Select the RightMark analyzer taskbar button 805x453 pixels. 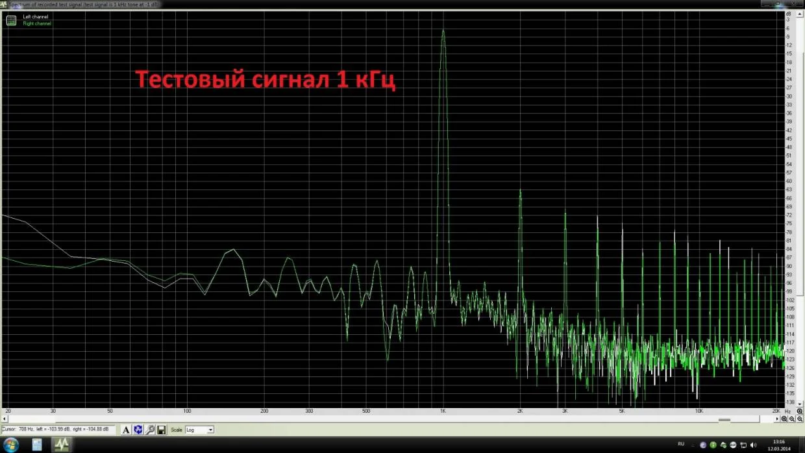click(x=61, y=445)
